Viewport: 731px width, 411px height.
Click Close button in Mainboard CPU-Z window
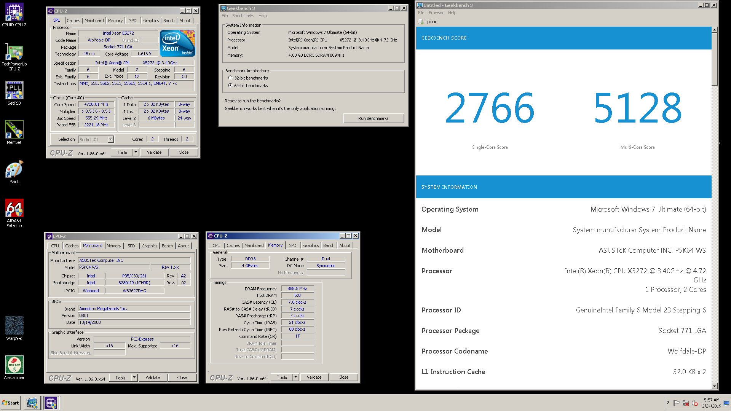[182, 378]
